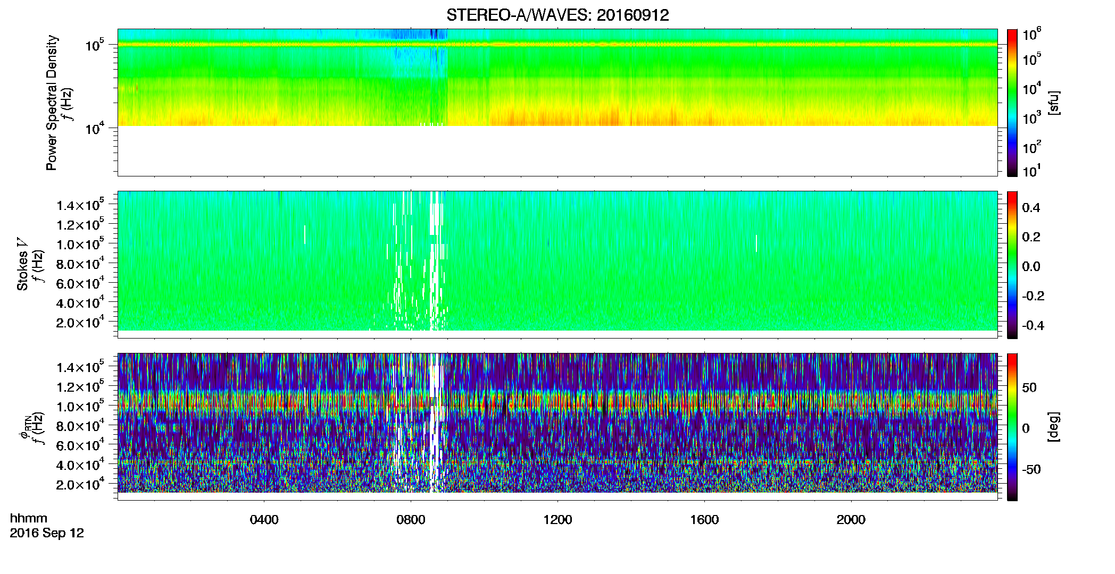
Task: Click the 1.4×10^5 tick label in Stokes panel
Action: point(80,205)
